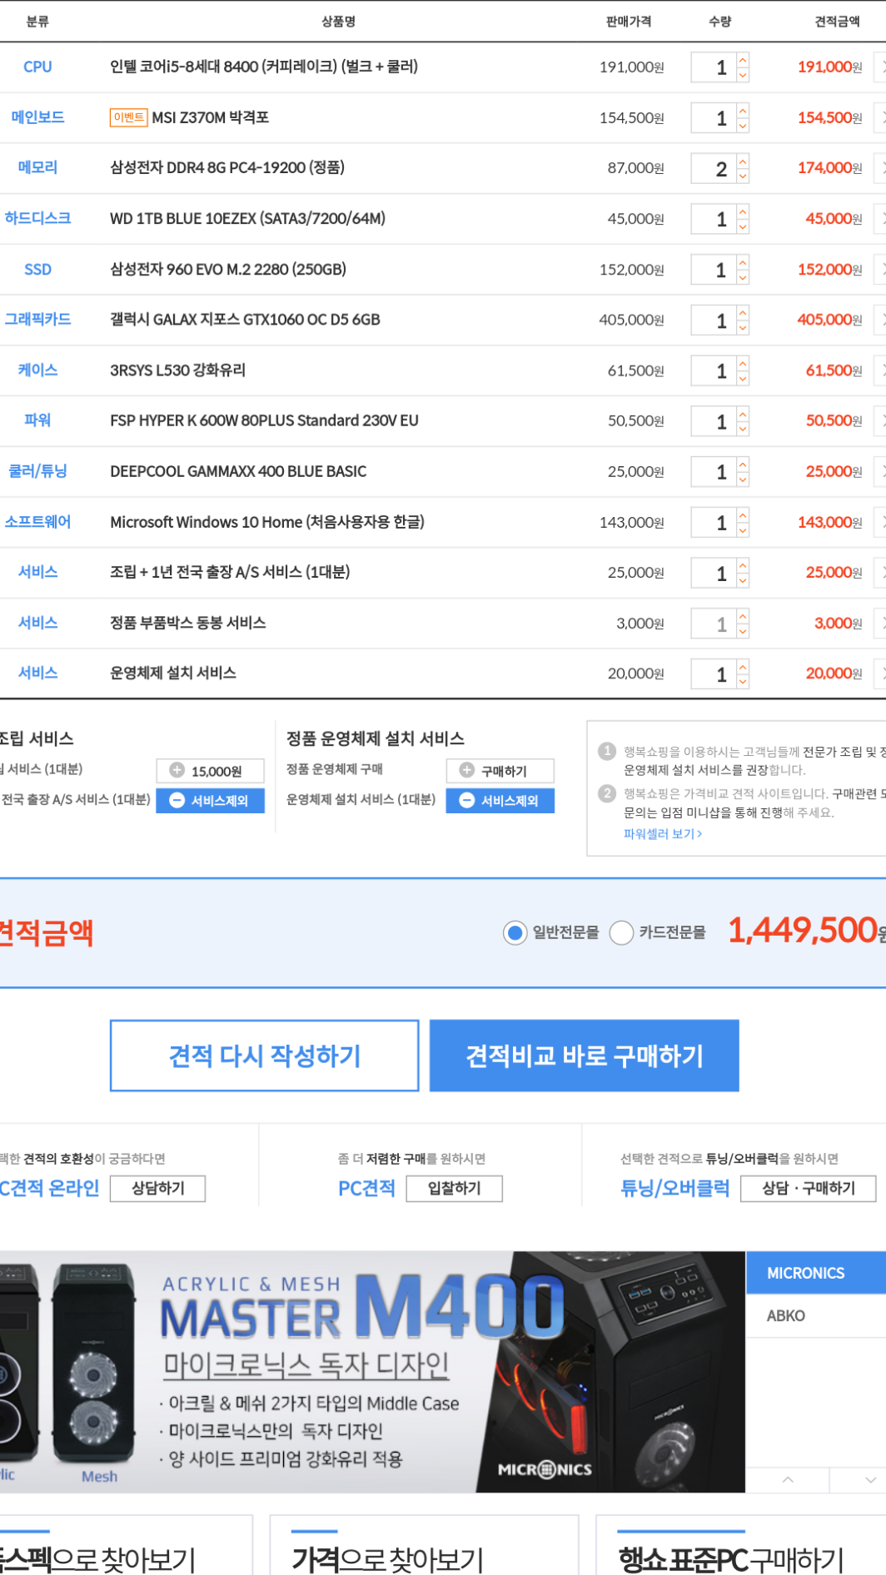Open 파워셀러 보기 link
This screenshot has height=1575, width=886.
663,833
